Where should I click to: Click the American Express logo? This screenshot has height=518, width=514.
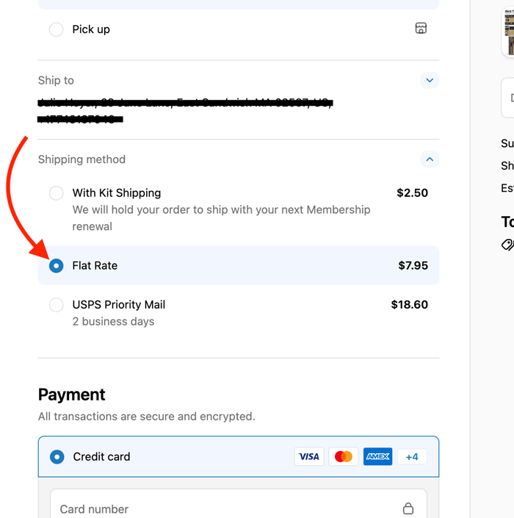377,456
